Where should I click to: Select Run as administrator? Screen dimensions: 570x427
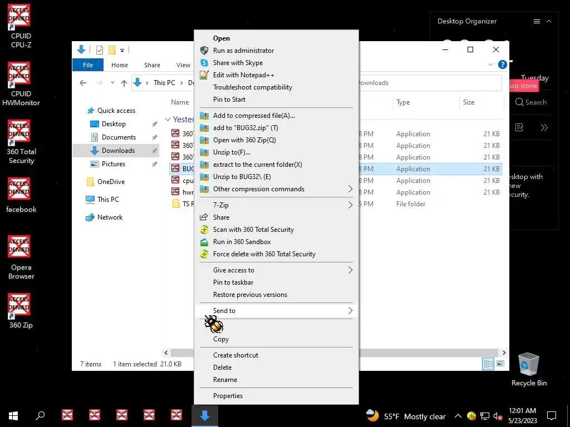(276, 51)
